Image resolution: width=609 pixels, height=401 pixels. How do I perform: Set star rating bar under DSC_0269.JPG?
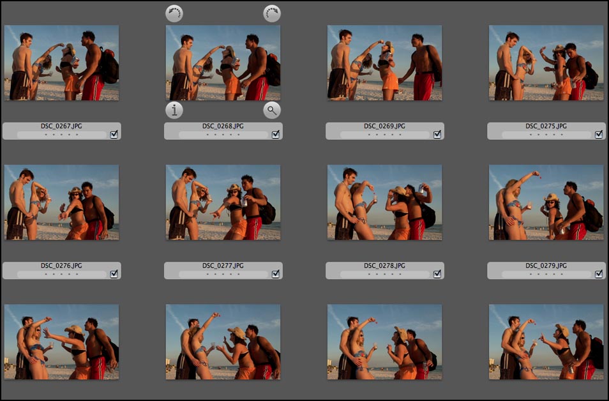point(385,135)
